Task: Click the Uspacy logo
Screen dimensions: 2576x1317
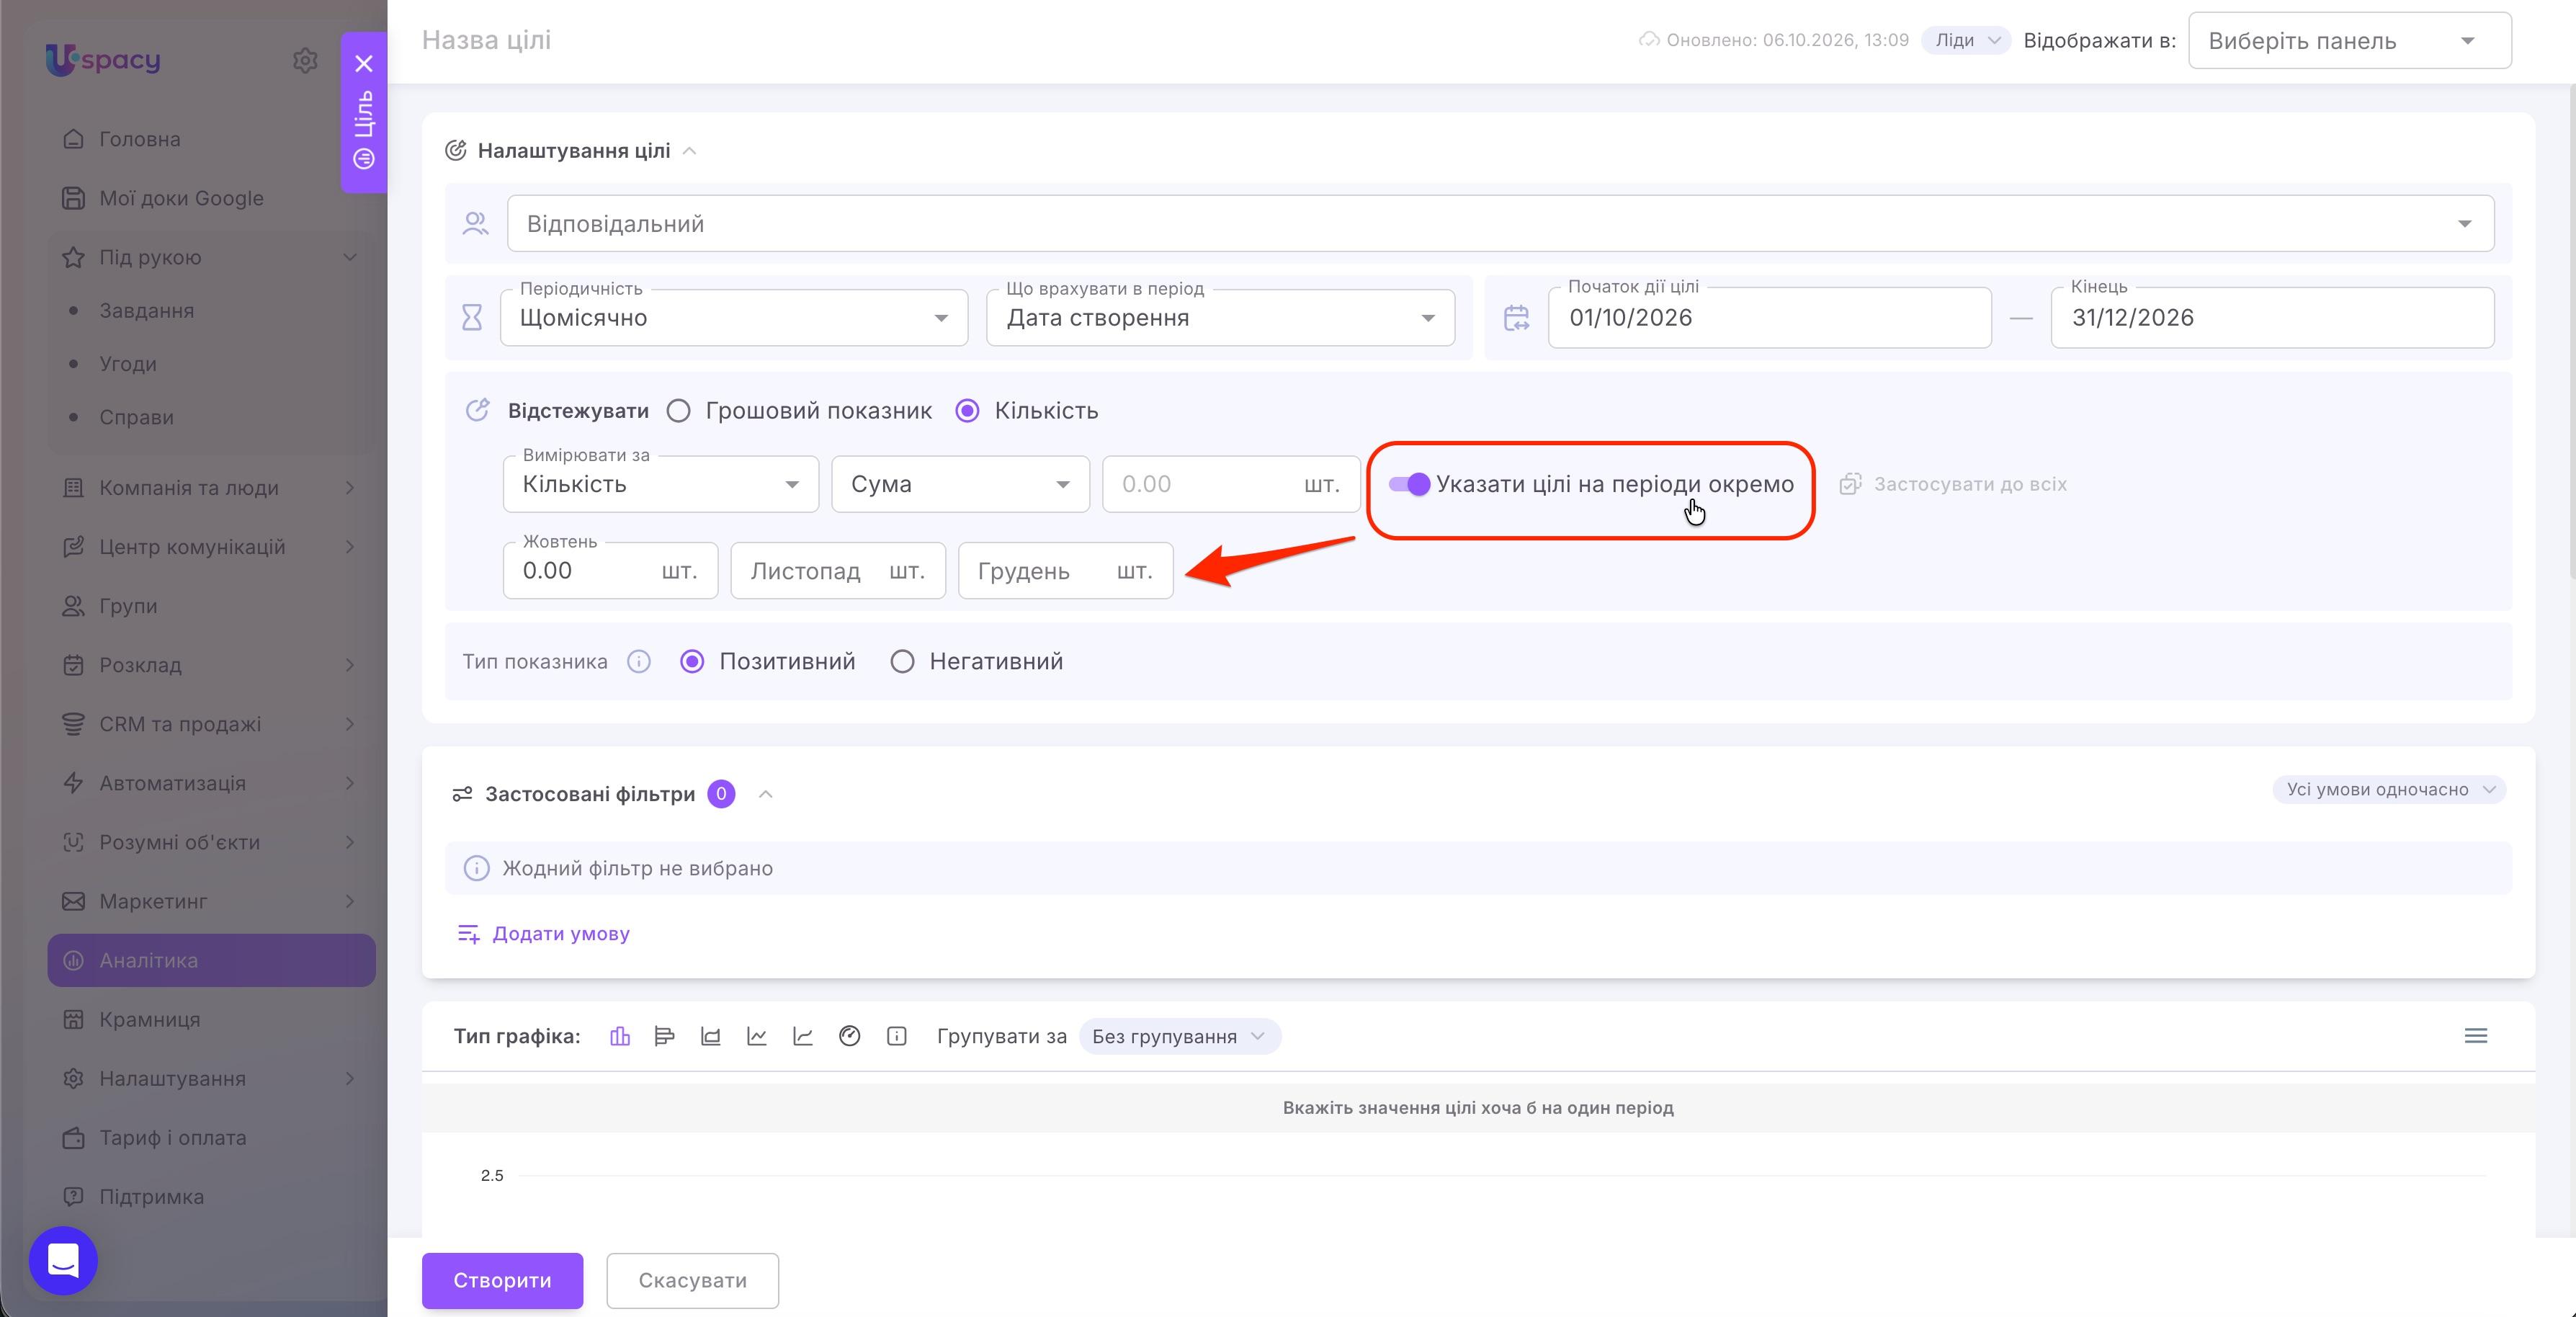Action: tap(103, 60)
